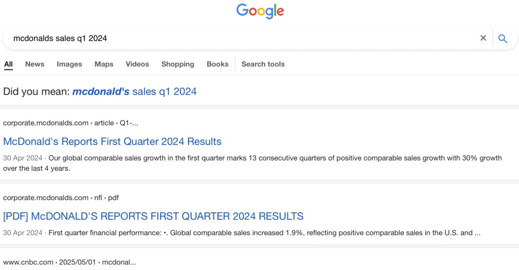This screenshot has height=270, width=519.
Task: Select the All results tab
Action: pyautogui.click(x=8, y=64)
